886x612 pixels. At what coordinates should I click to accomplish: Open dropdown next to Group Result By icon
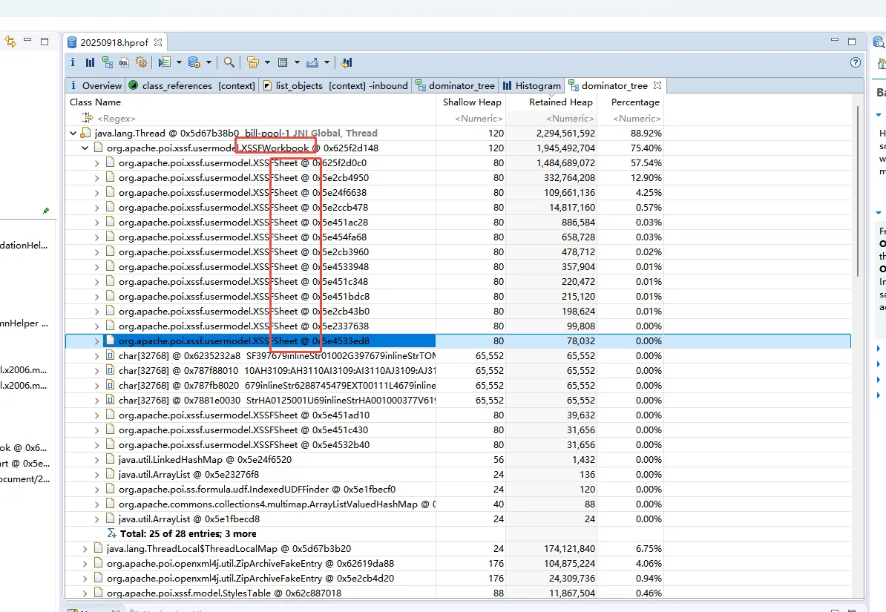pos(267,62)
